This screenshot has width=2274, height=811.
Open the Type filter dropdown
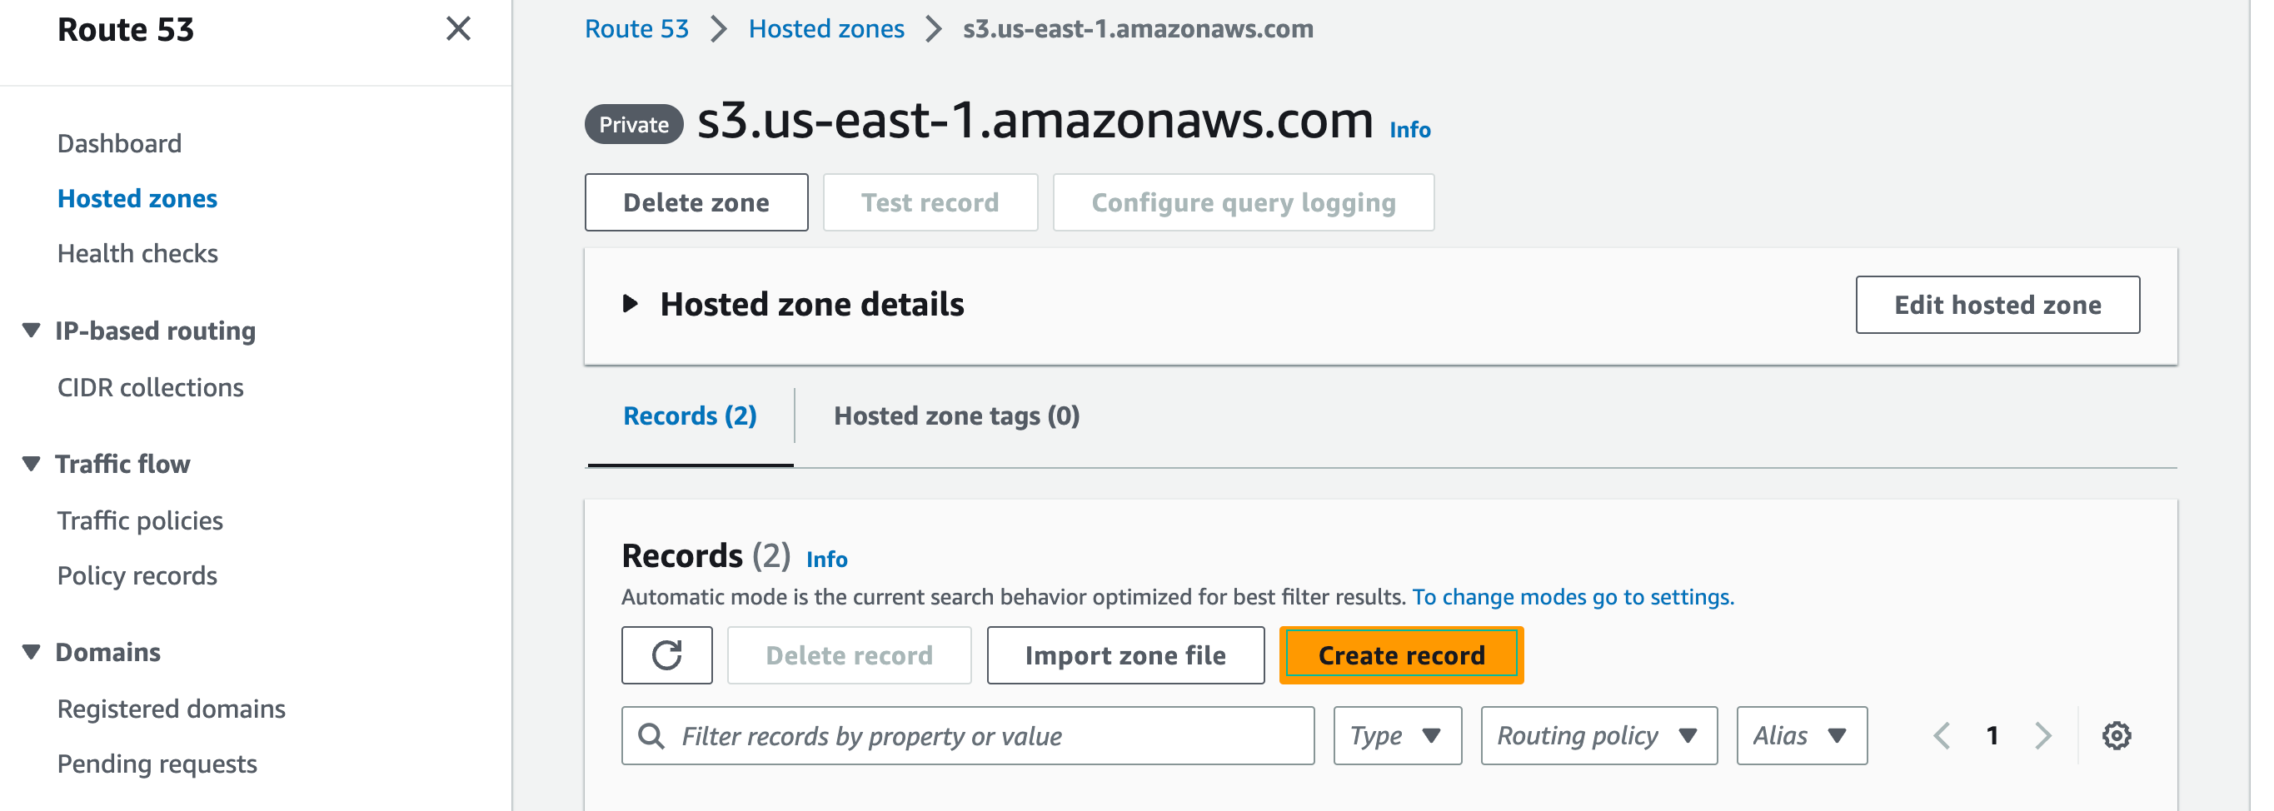coord(1397,735)
